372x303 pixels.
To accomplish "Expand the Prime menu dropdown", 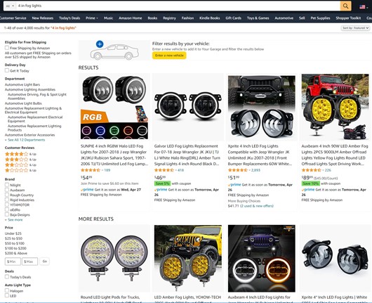I will (x=92, y=18).
